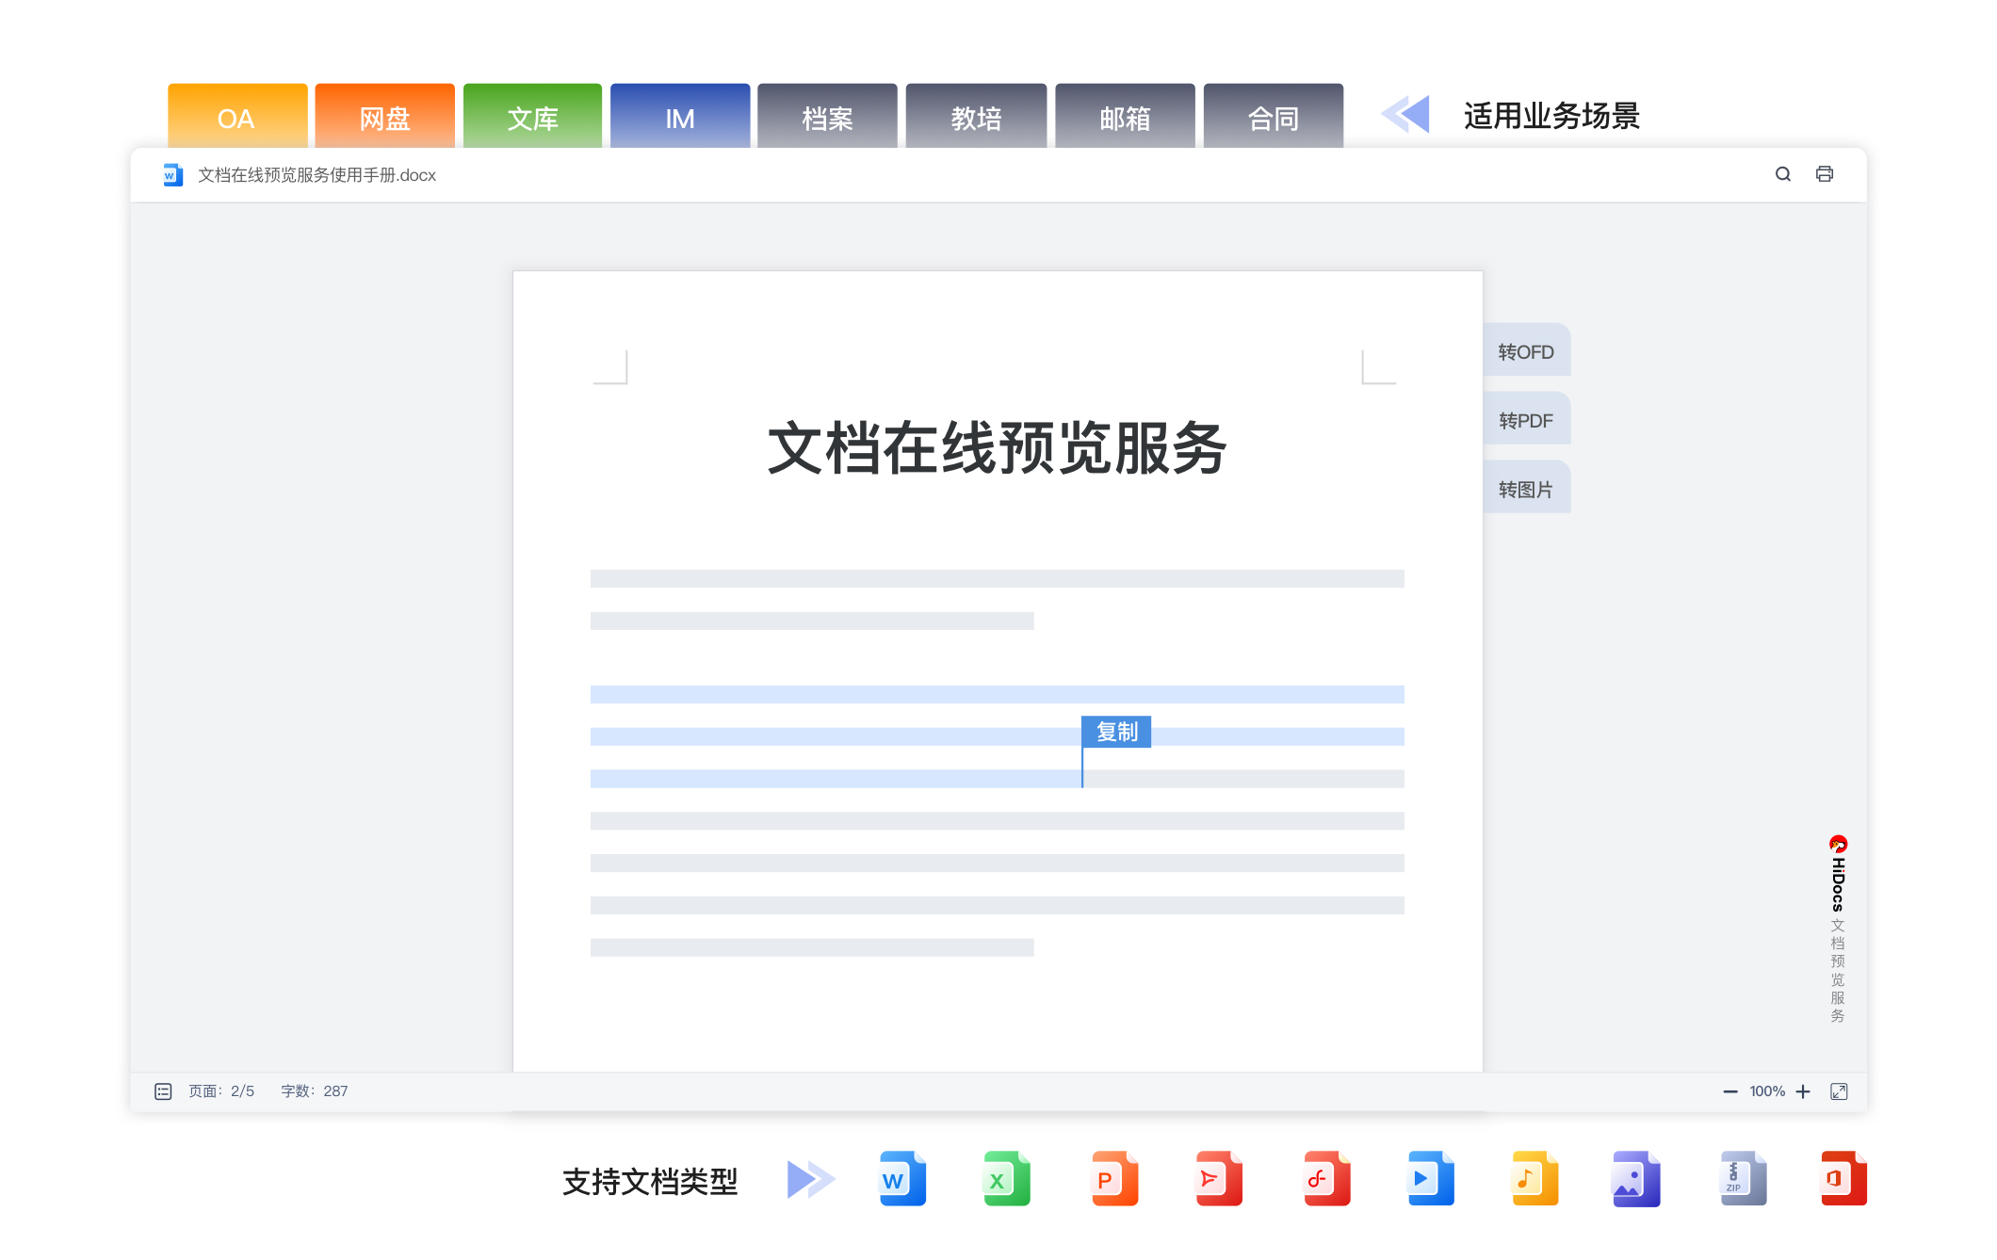Screen dimensions: 1997x1260
Task: Zoom out with the minus button
Action: click(1729, 1091)
